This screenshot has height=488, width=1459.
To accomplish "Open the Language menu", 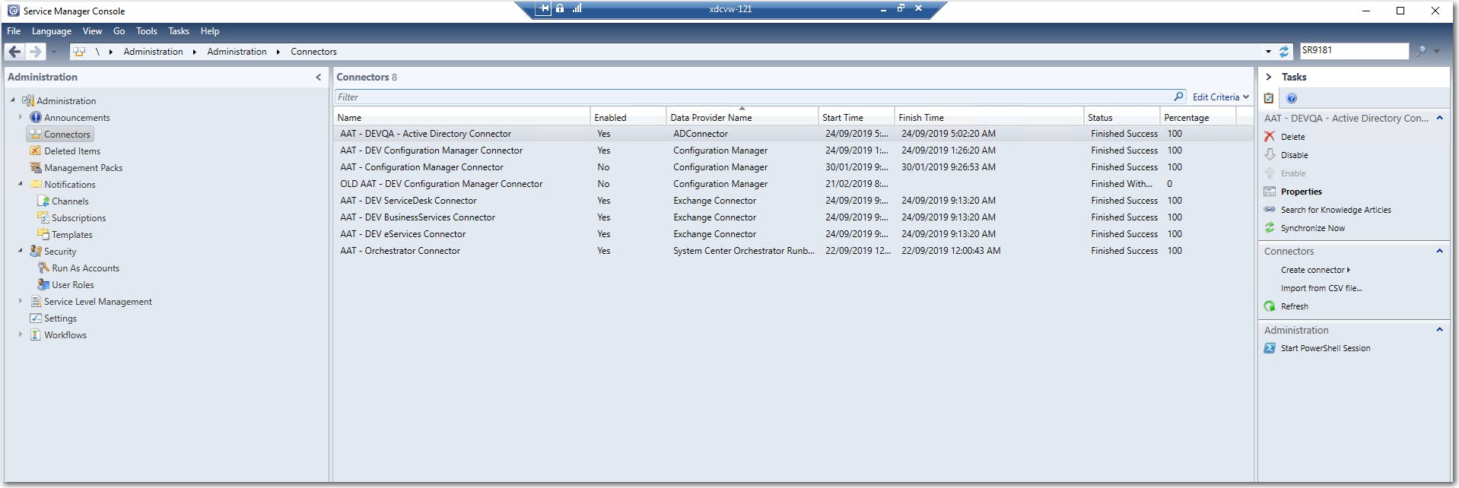I will (x=52, y=31).
